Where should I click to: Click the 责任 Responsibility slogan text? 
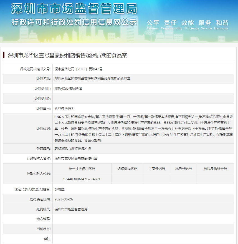[x=171, y=25]
